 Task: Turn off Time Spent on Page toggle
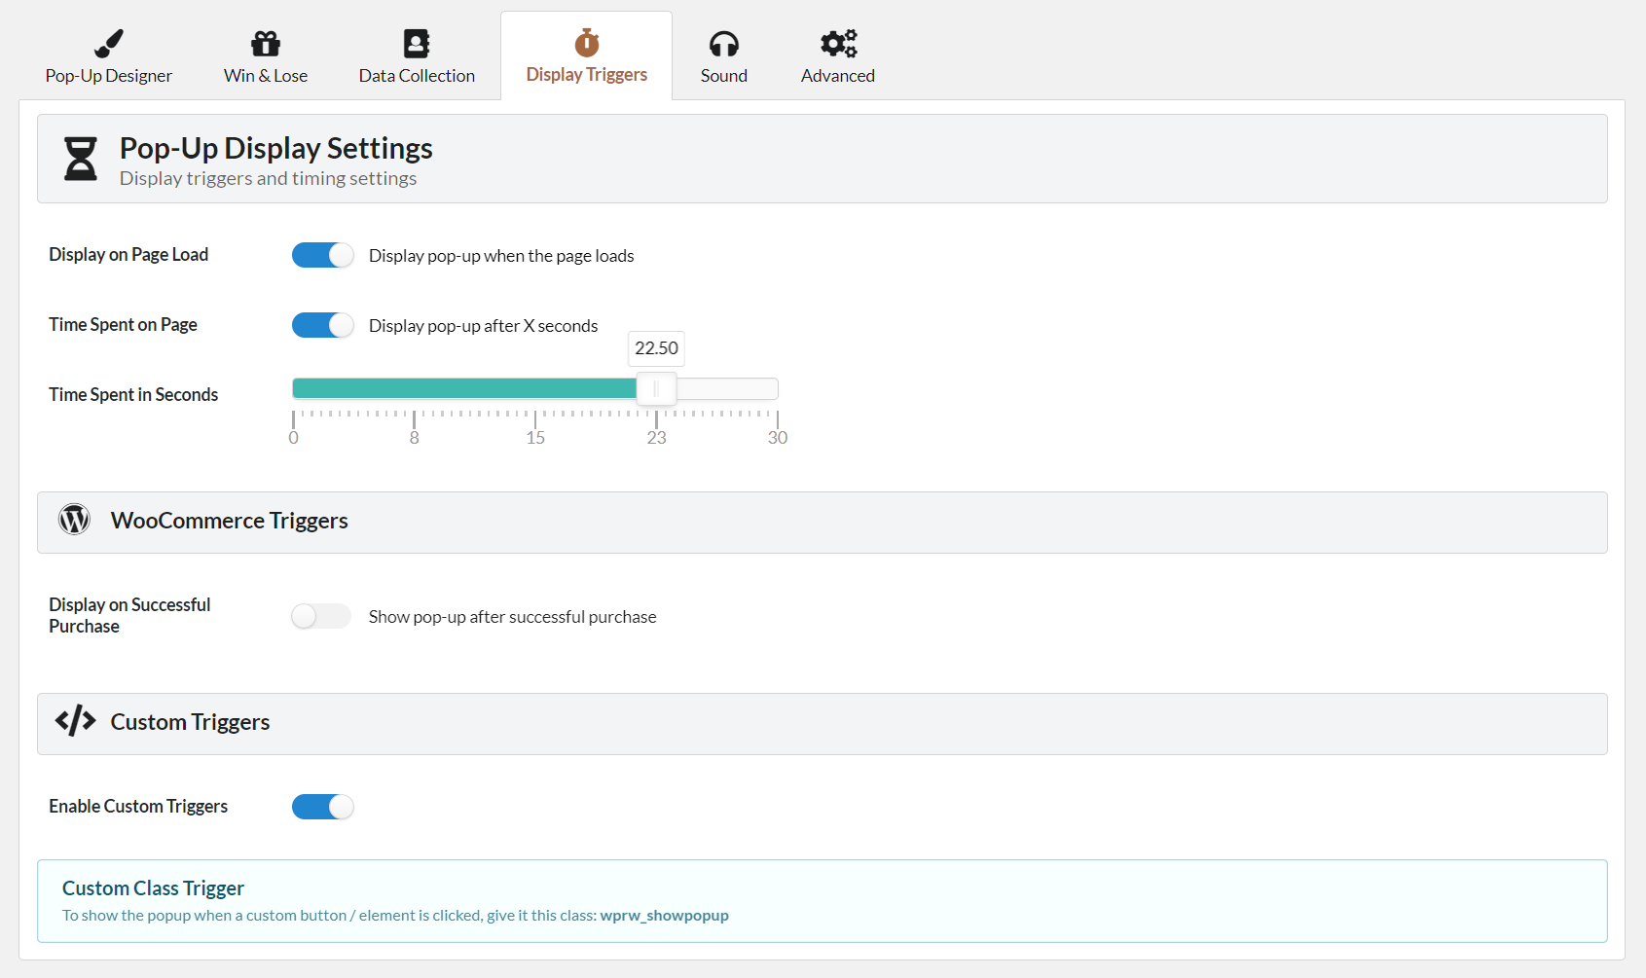(323, 325)
